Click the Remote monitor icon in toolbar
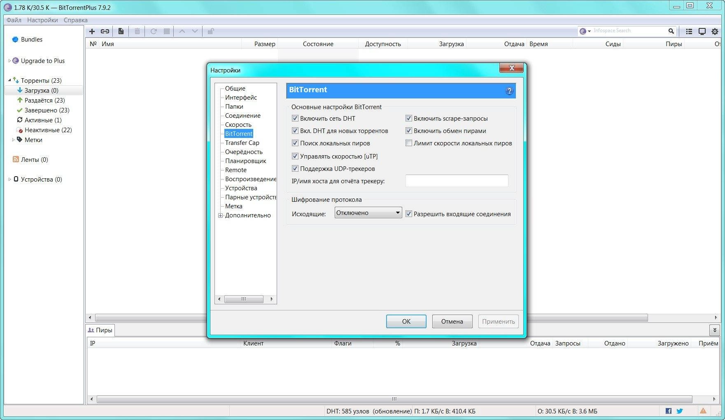725x420 pixels. click(702, 31)
